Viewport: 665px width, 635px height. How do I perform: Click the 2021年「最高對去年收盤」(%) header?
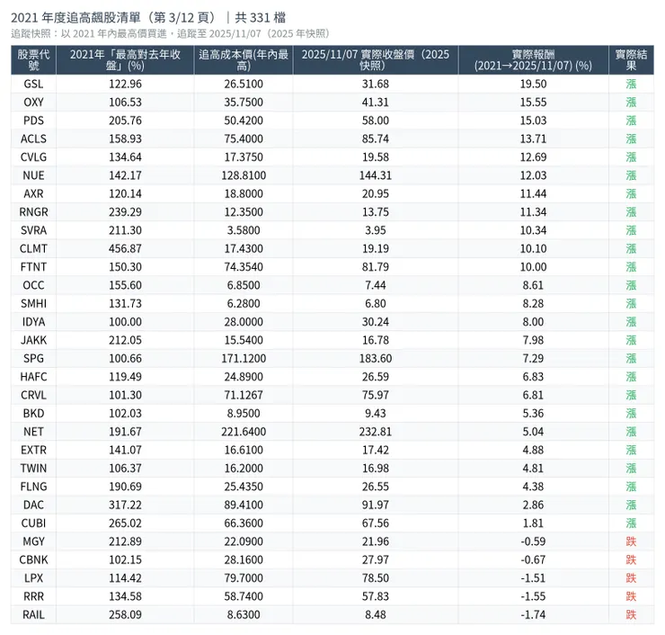click(x=124, y=60)
